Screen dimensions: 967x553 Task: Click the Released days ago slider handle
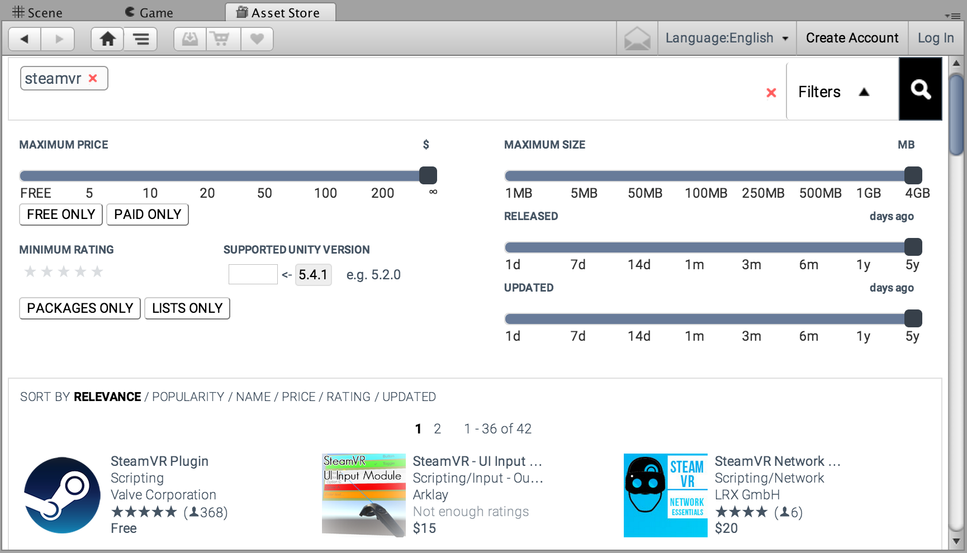913,247
